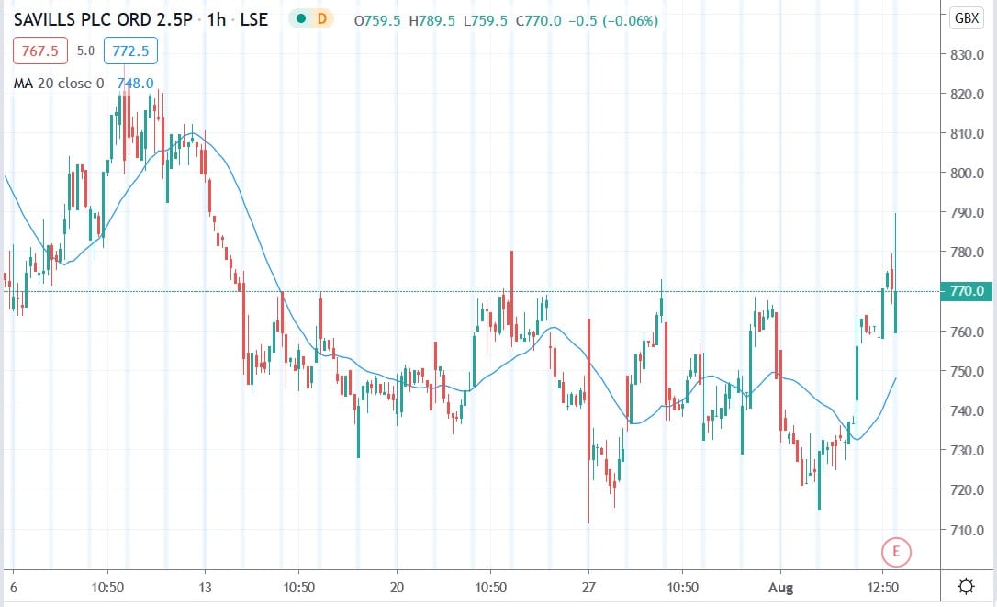Click the -0.06% change percentage
Image resolution: width=997 pixels, height=607 pixels.
(x=630, y=19)
